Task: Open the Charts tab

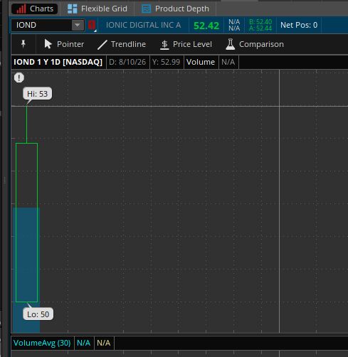Action: click(x=34, y=9)
